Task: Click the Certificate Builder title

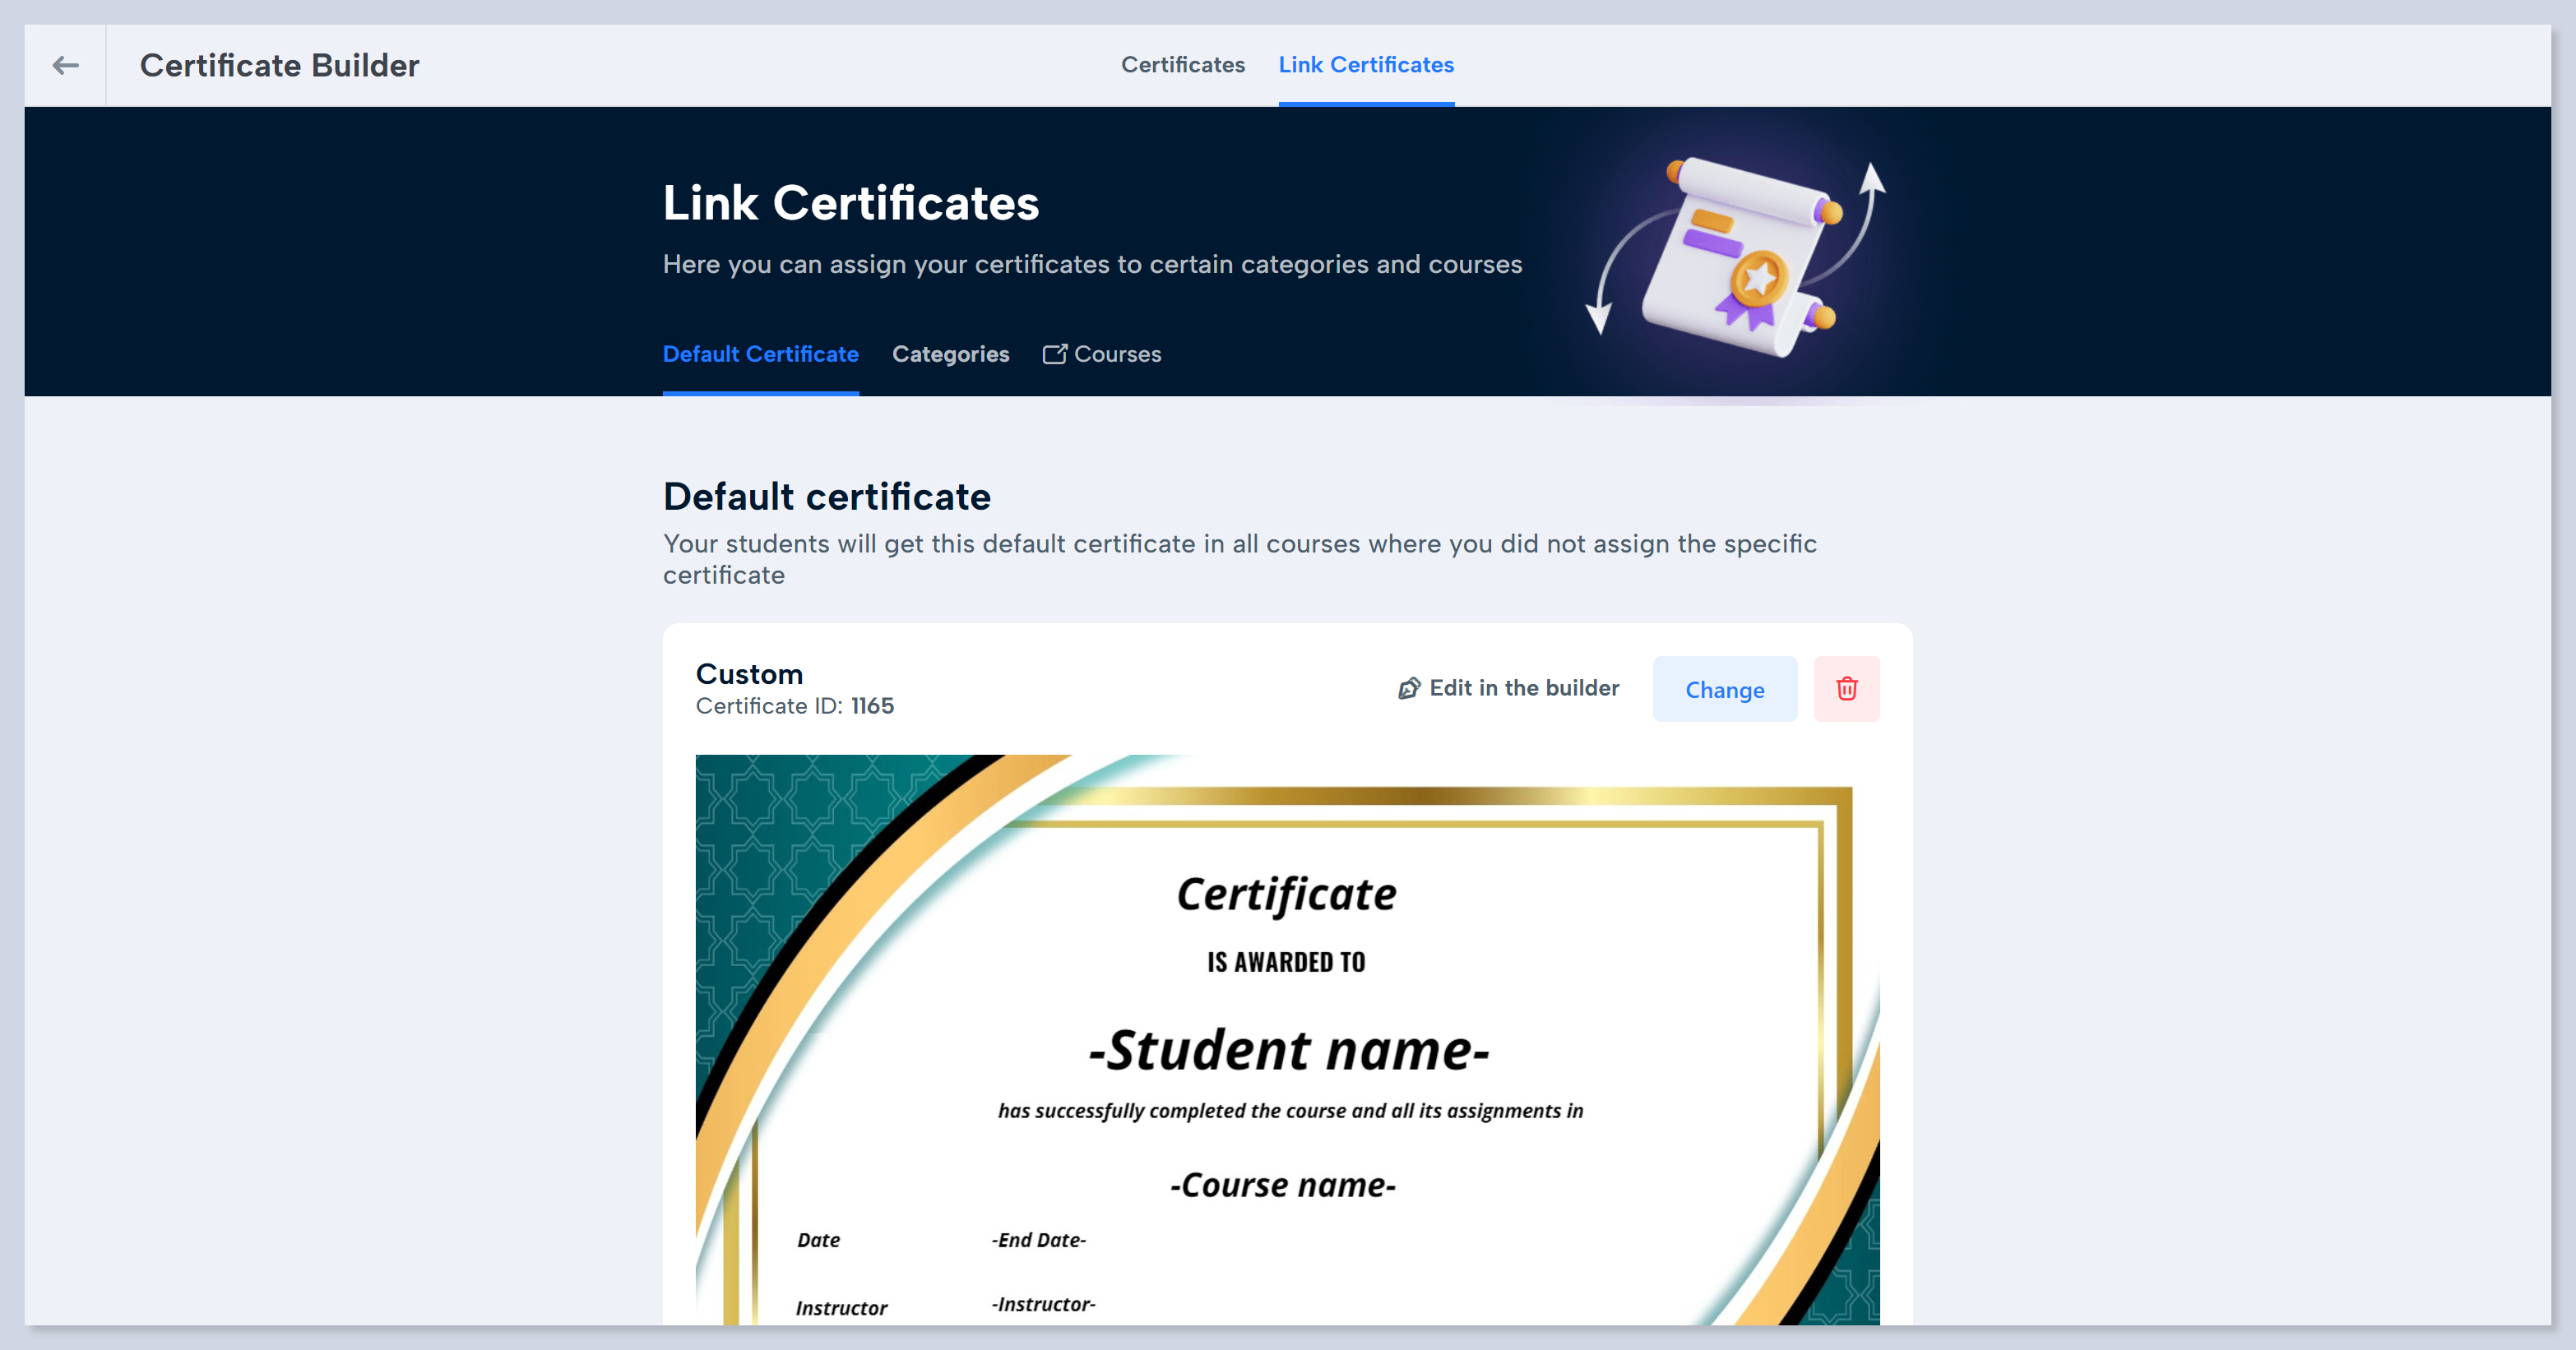Action: click(279, 66)
